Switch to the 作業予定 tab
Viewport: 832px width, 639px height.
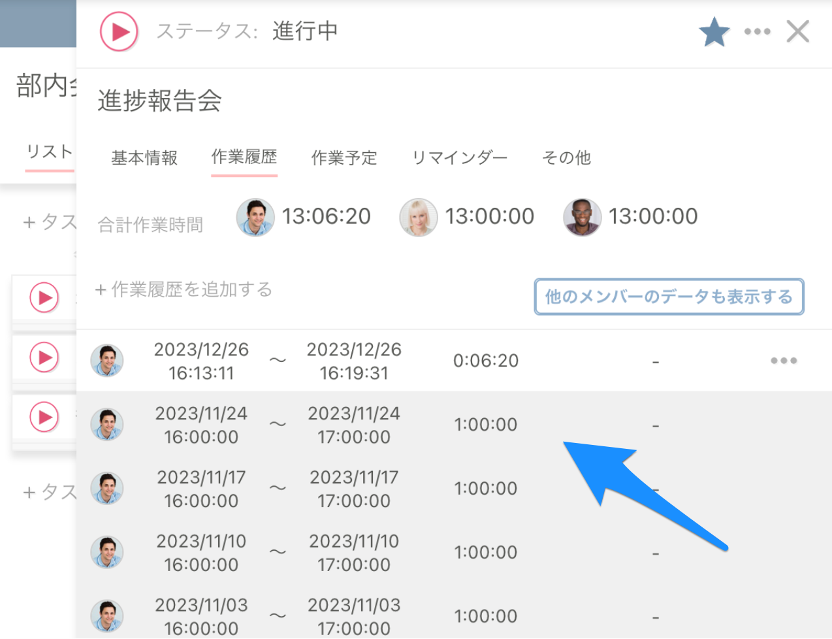pos(344,157)
